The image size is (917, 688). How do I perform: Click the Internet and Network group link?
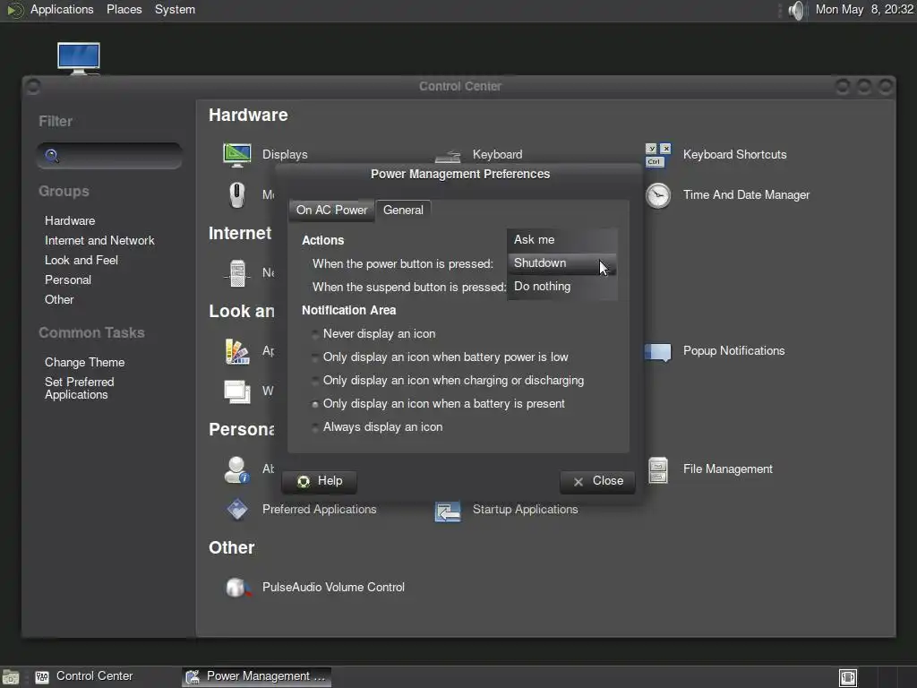click(99, 241)
